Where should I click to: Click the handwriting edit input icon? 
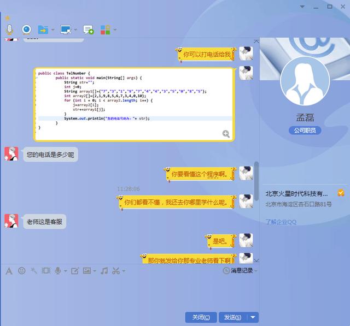point(75,271)
